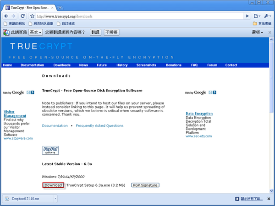Open the Donations nav item

pyautogui.click(x=174, y=65)
